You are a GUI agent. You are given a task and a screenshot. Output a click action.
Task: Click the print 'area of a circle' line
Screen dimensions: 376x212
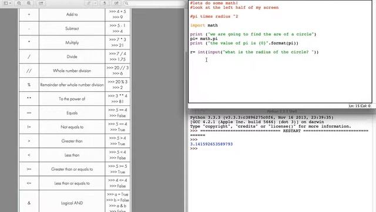click(253, 34)
